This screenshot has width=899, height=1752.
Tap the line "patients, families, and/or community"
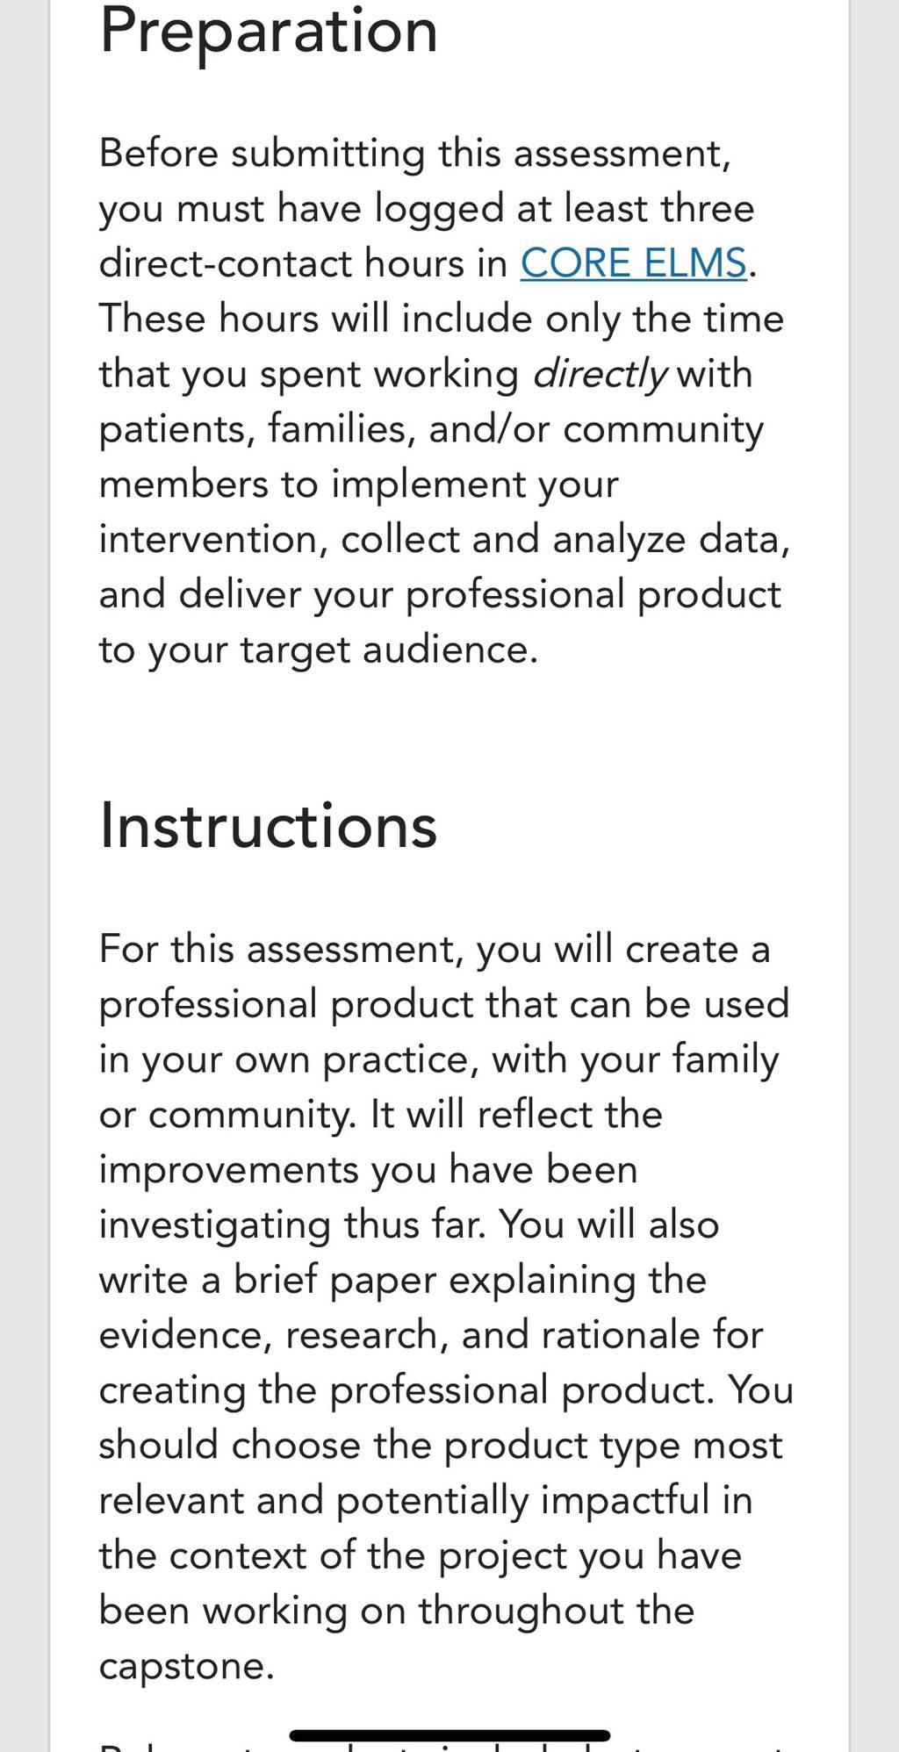pyautogui.click(x=431, y=430)
